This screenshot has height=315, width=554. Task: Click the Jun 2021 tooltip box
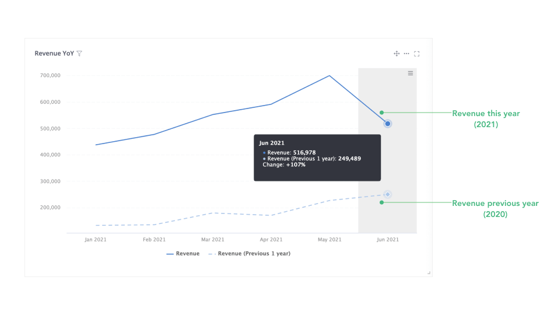(x=317, y=157)
